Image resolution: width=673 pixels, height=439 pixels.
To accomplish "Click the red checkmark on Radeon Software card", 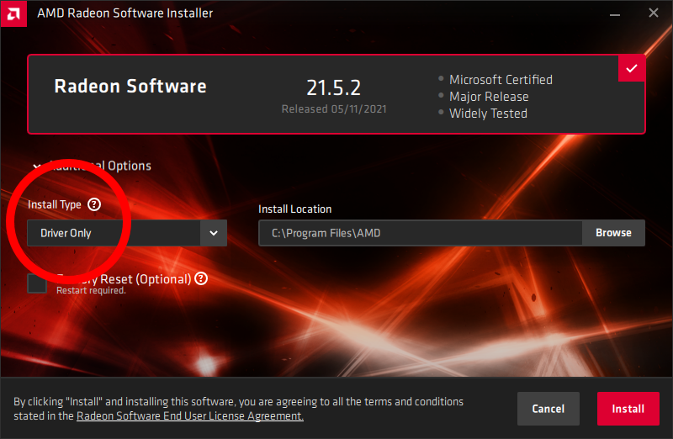I will (632, 68).
